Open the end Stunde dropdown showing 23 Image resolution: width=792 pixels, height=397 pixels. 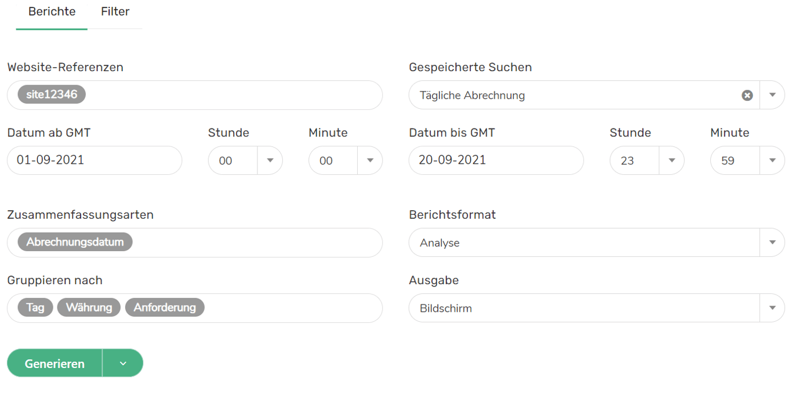click(x=671, y=160)
